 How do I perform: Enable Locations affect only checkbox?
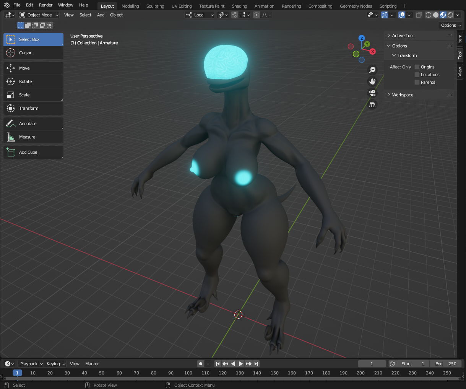(417, 75)
